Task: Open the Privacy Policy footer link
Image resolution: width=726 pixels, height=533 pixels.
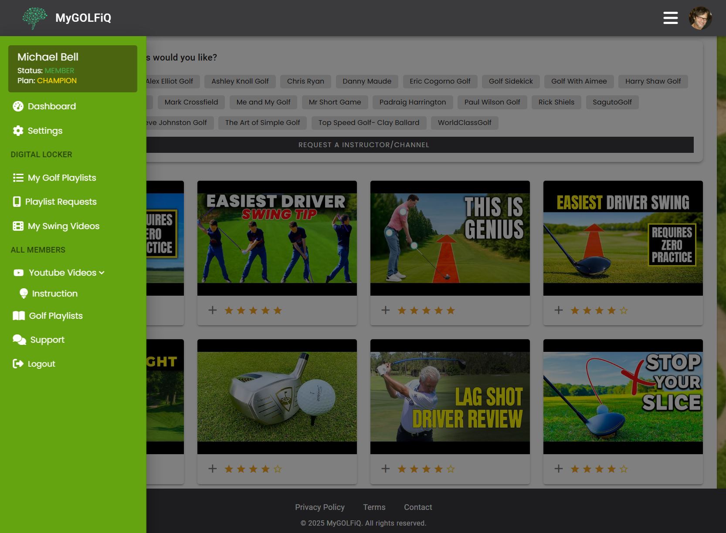Action: pos(320,507)
